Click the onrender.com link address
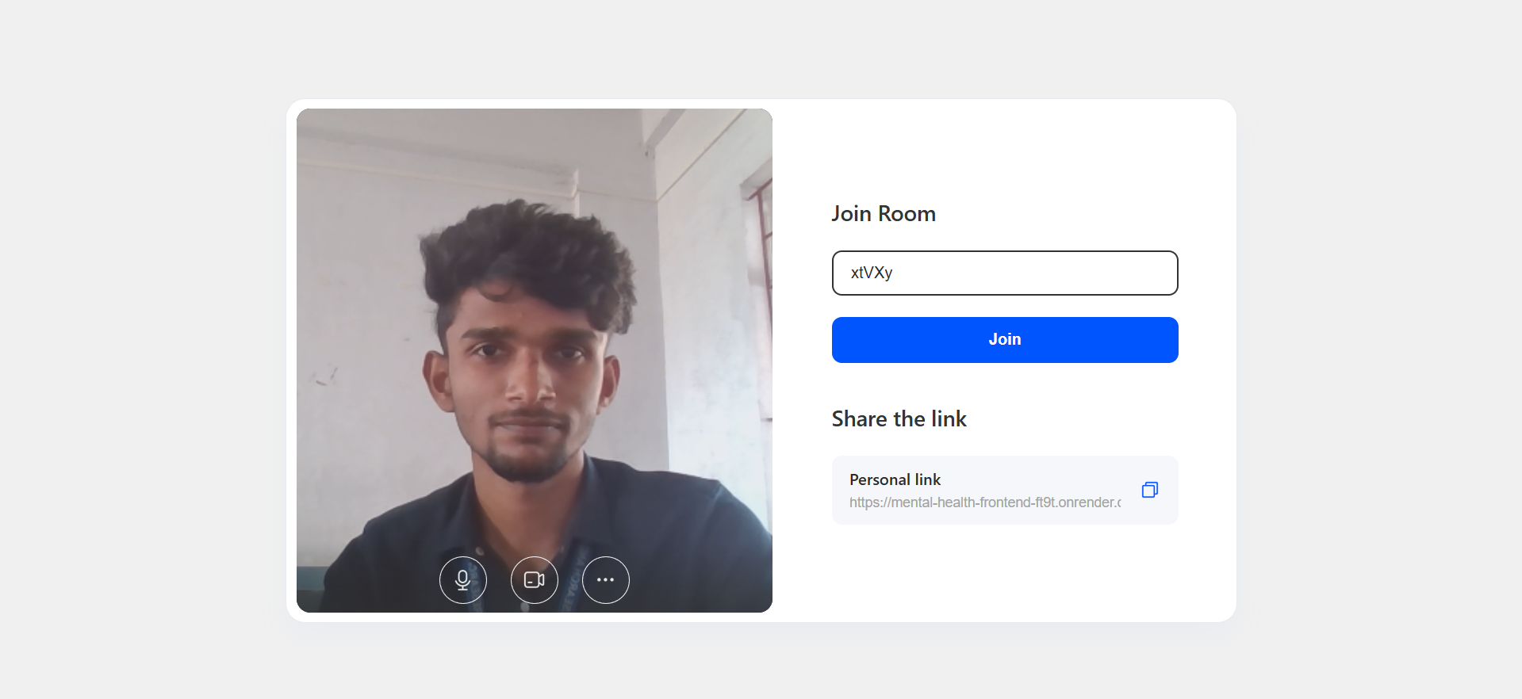The width and height of the screenshot is (1522, 699). pos(985,502)
